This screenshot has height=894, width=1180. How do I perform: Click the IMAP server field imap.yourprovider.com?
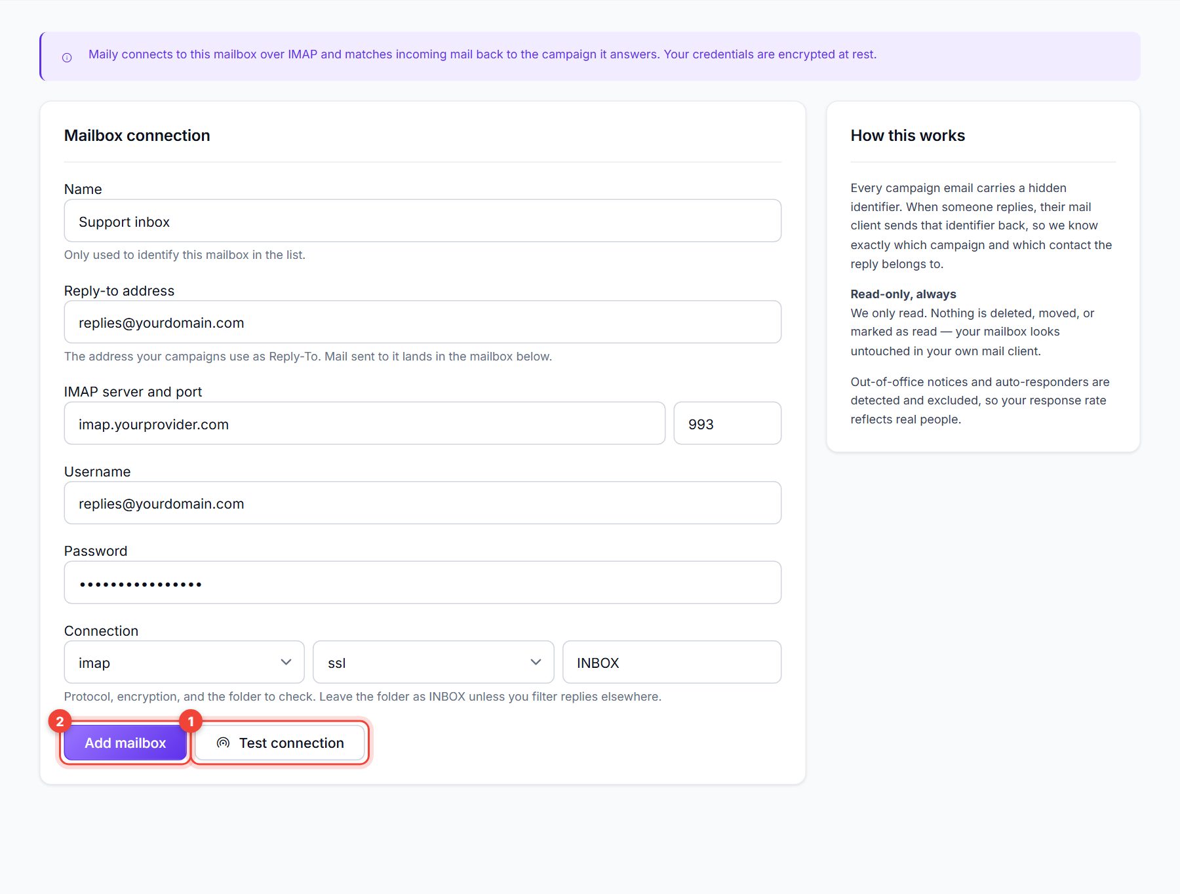pyautogui.click(x=364, y=423)
